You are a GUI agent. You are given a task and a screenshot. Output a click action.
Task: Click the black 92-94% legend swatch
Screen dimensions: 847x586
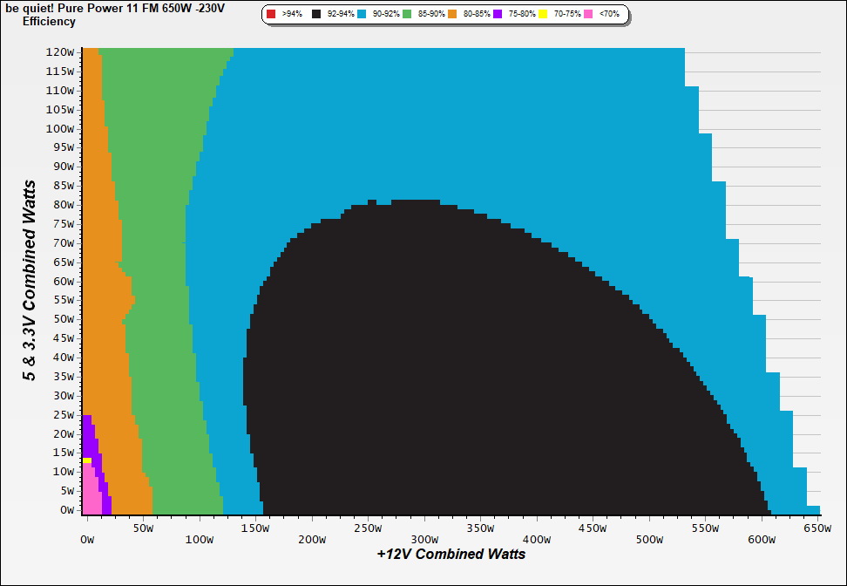(316, 15)
